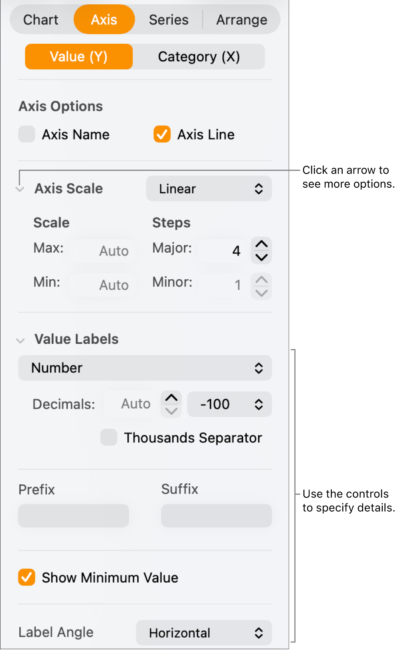The image size is (400, 650).
Task: Select the Value (Y) axis tab
Action: pyautogui.click(x=79, y=57)
